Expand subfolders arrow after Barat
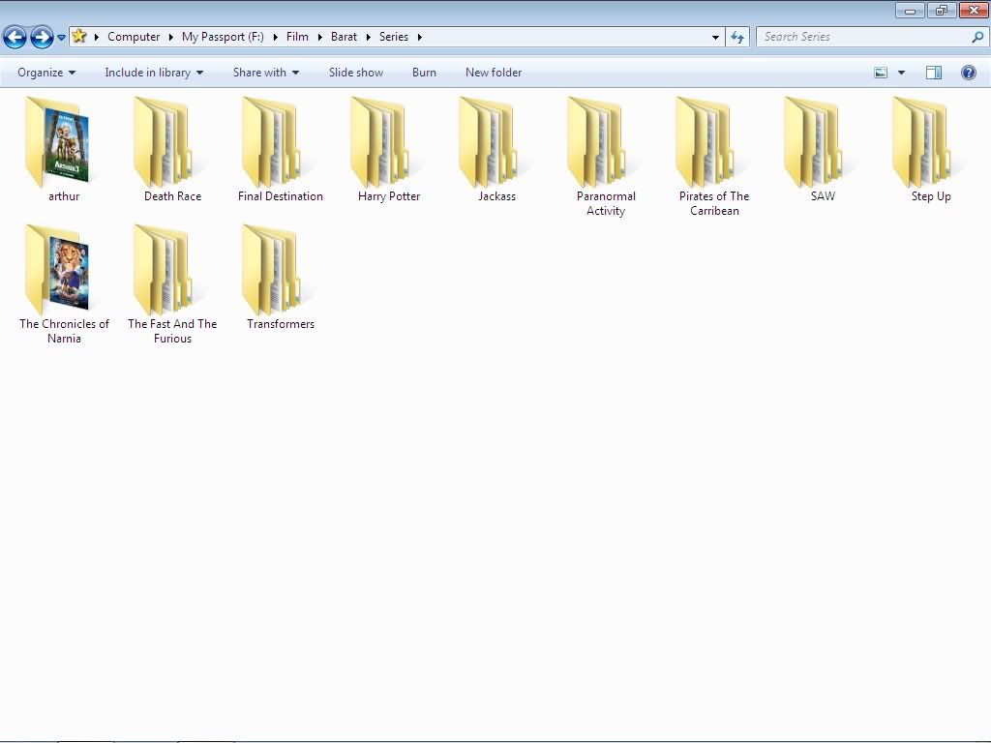 (x=369, y=38)
